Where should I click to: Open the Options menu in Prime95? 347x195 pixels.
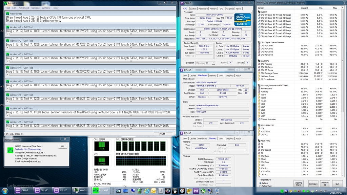pyautogui.click(x=36, y=8)
